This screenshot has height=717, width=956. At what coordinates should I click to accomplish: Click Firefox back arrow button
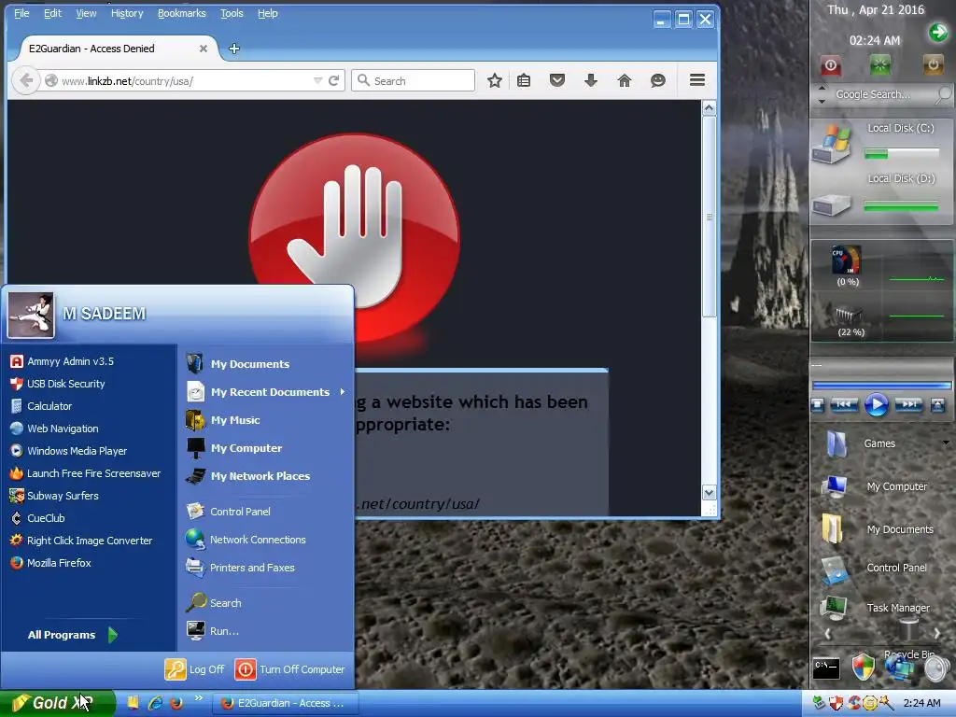[25, 80]
